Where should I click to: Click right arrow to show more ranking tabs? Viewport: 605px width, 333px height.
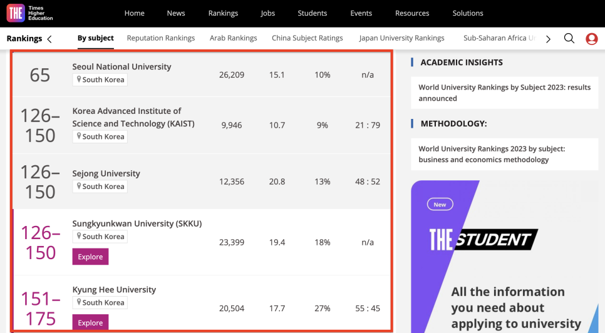548,39
